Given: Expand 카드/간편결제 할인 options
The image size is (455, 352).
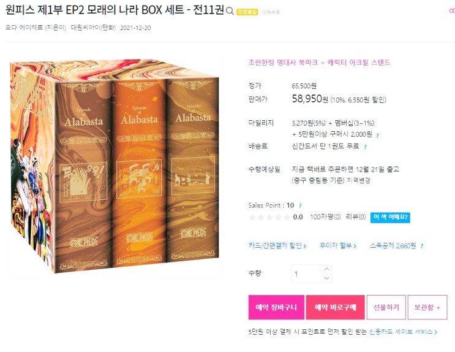Looking at the screenshot, I should 277,246.
